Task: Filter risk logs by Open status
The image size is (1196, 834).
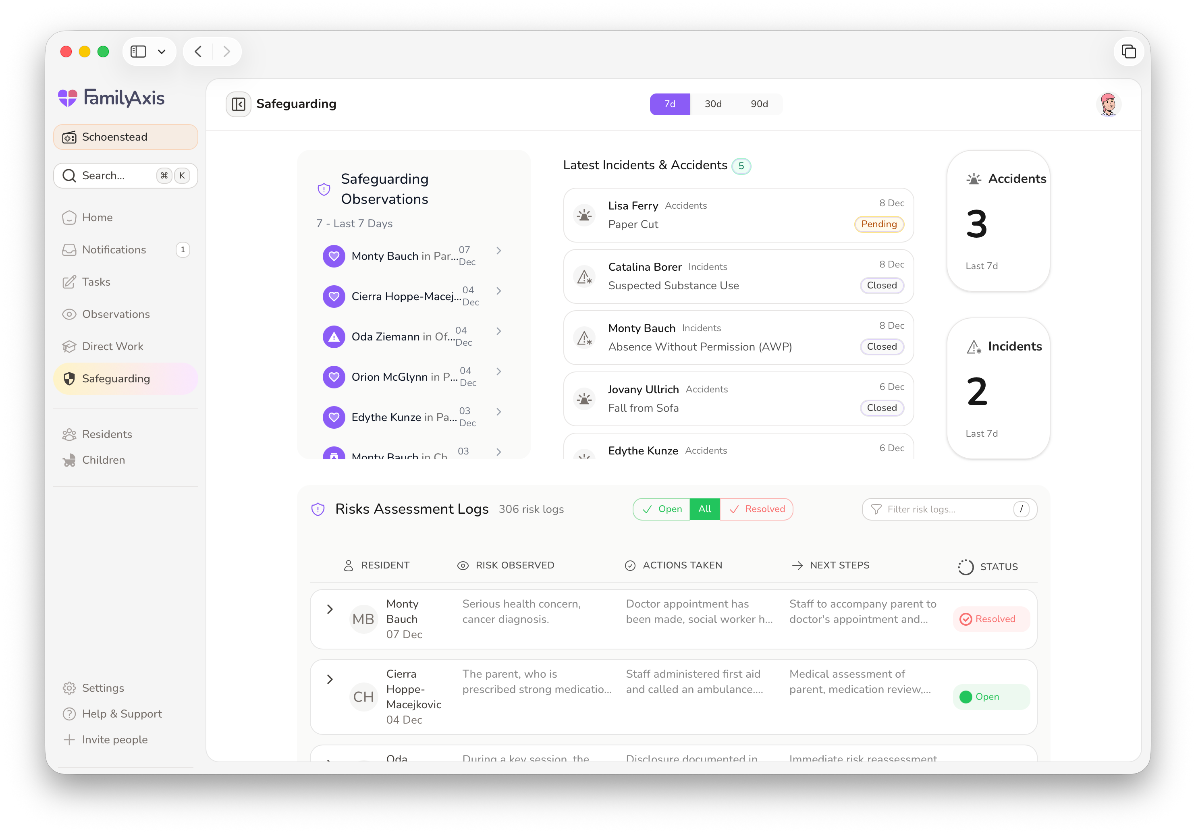Action: [662, 509]
